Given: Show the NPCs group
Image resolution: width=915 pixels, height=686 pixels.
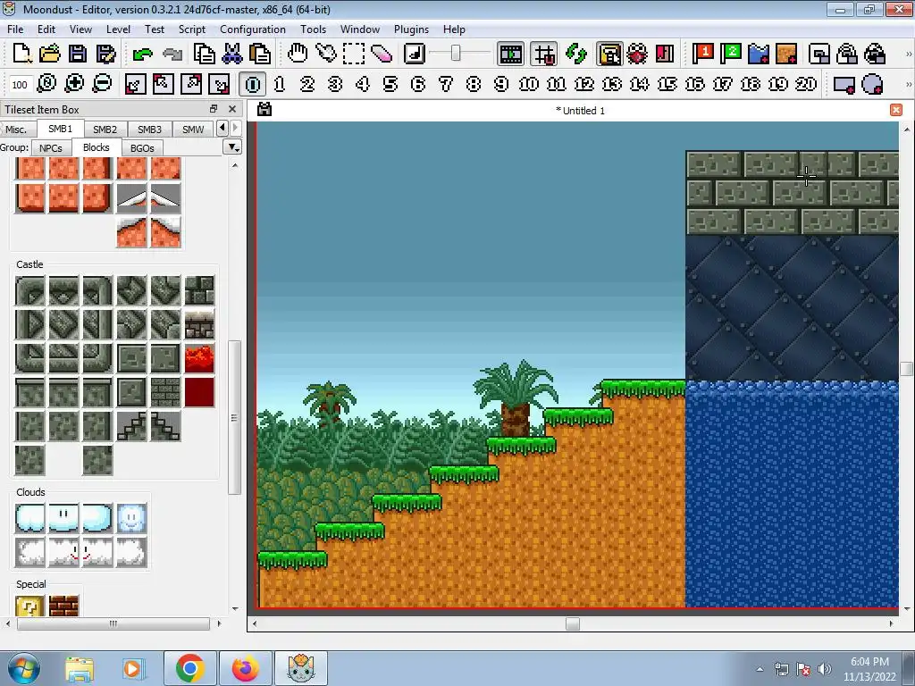Looking at the screenshot, I should pos(51,148).
